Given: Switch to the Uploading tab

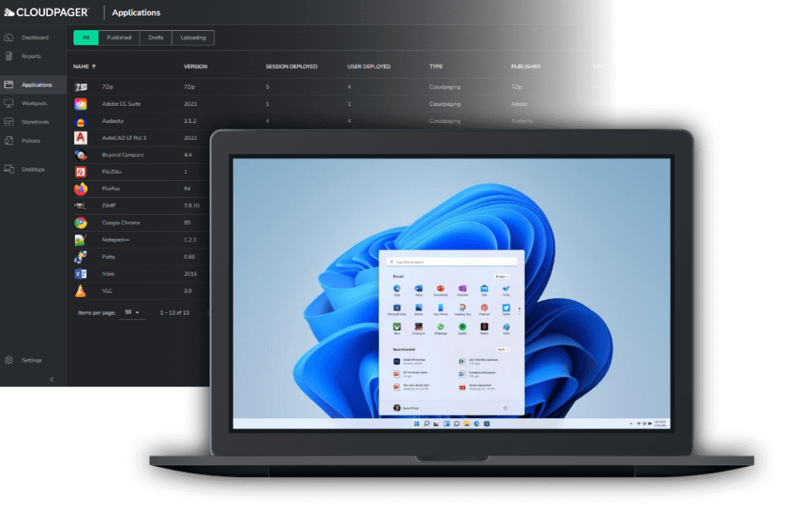Looking at the screenshot, I should click(193, 38).
